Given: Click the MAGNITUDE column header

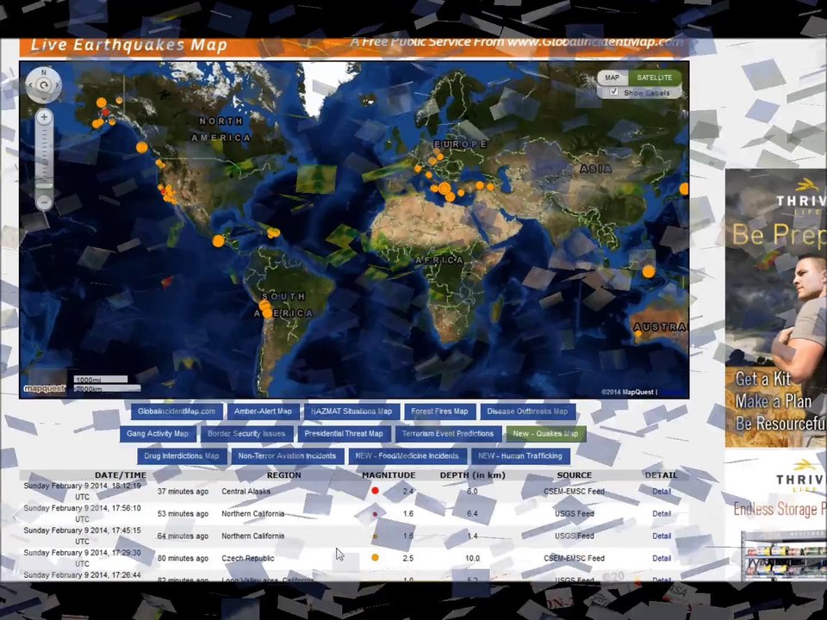Looking at the screenshot, I should coord(389,475).
